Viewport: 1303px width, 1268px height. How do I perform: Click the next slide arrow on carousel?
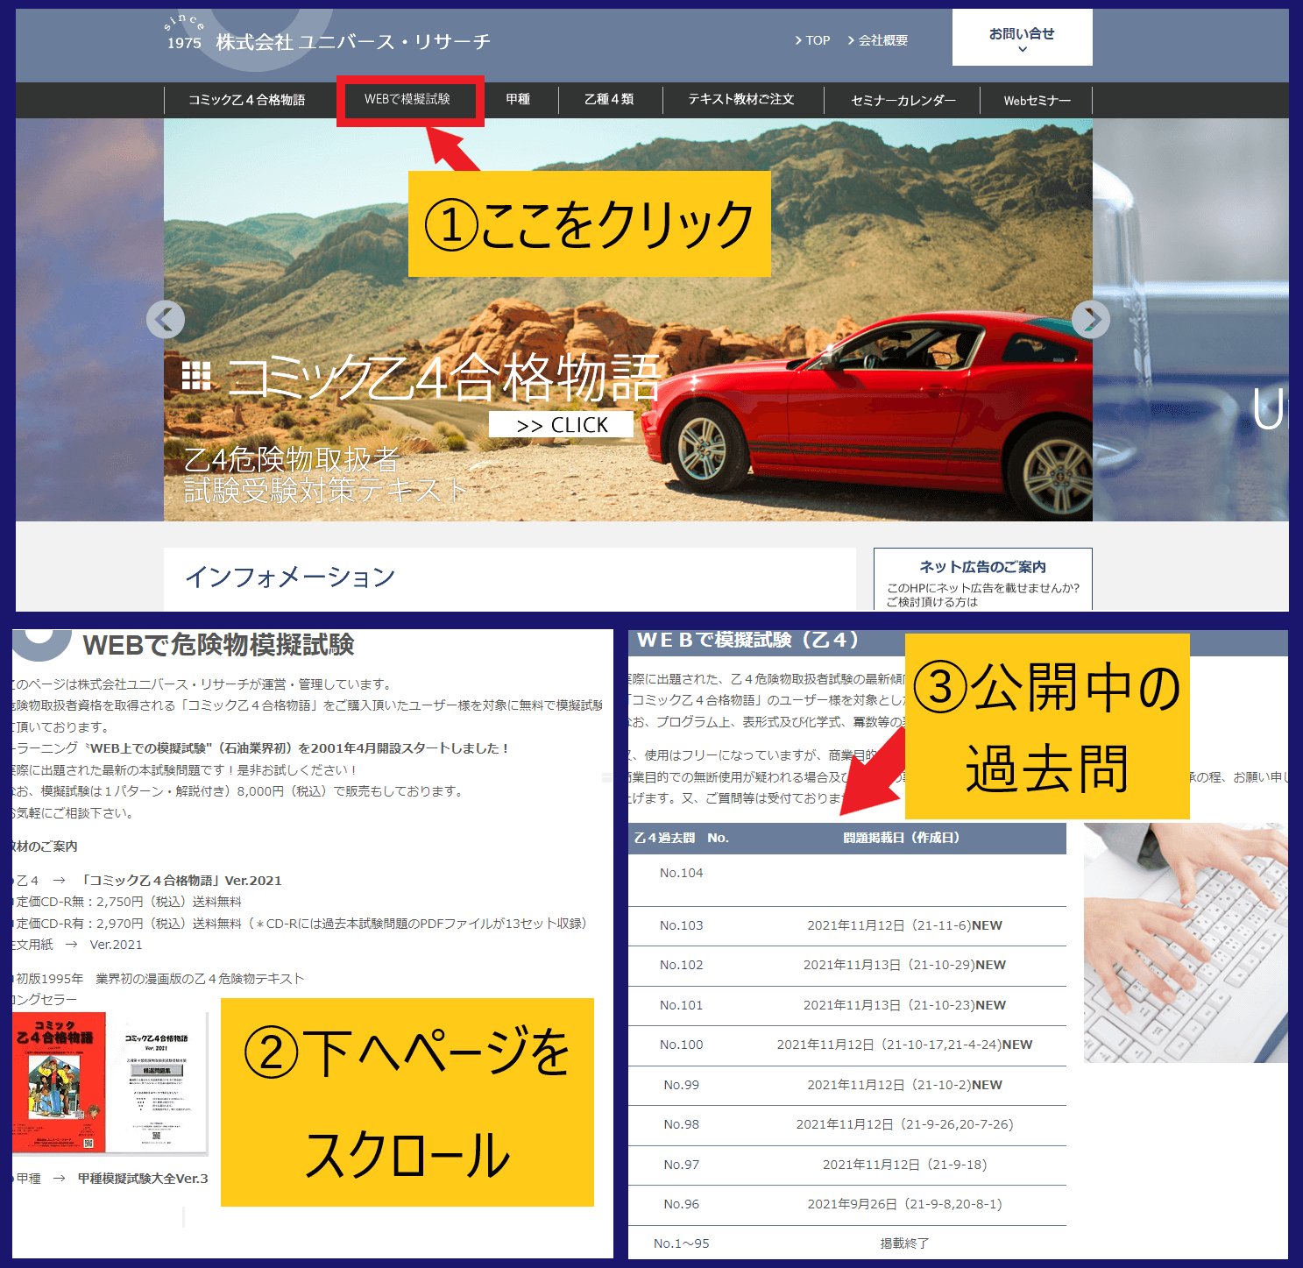(x=1090, y=320)
